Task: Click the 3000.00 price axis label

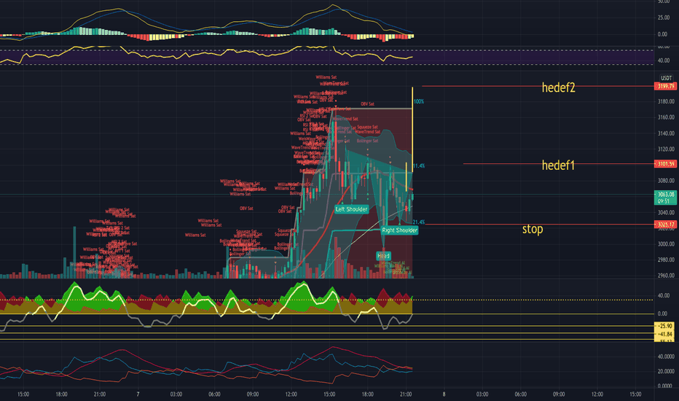Action: pos(666,244)
